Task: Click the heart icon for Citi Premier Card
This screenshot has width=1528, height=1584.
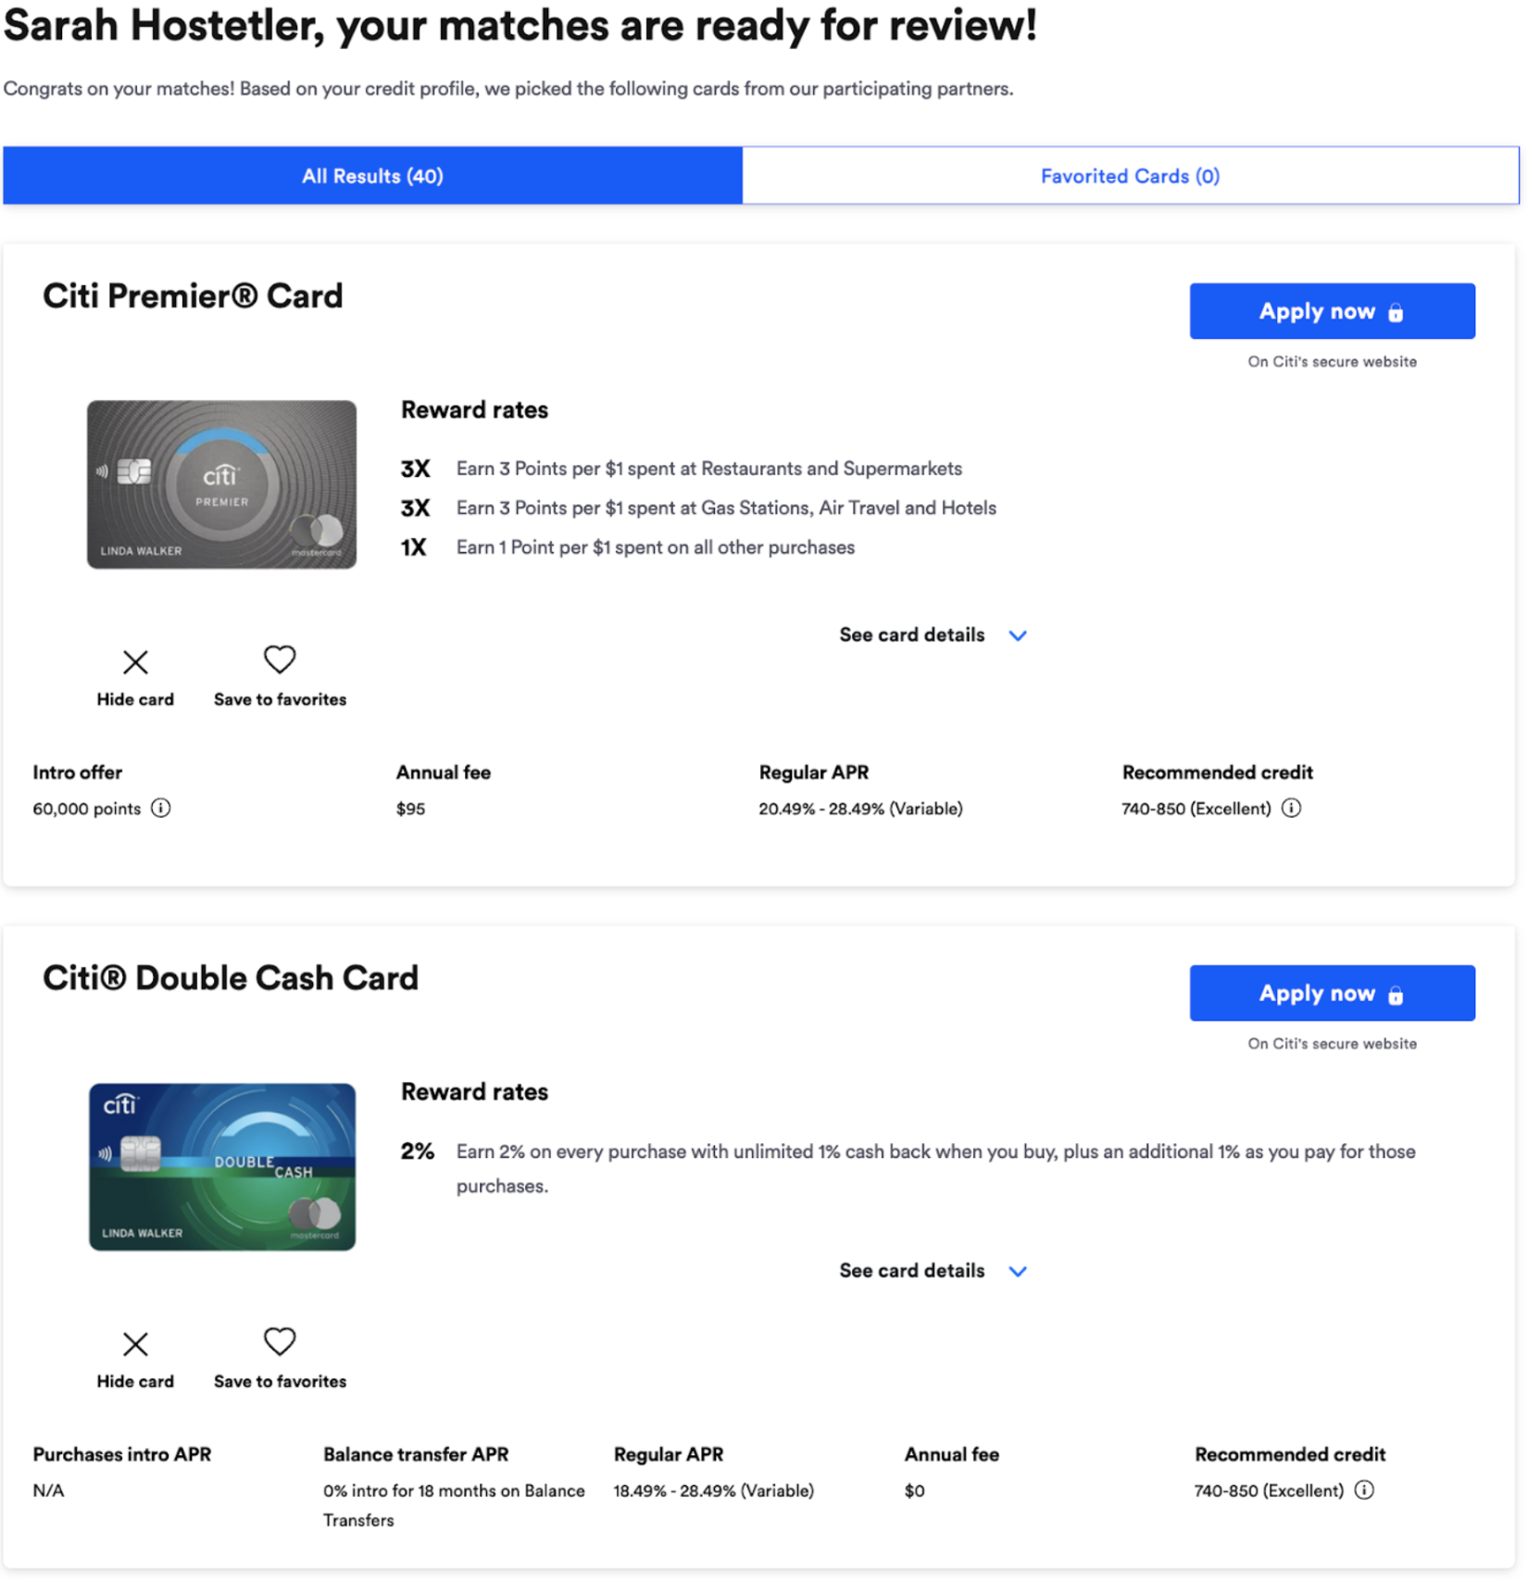Action: (279, 660)
